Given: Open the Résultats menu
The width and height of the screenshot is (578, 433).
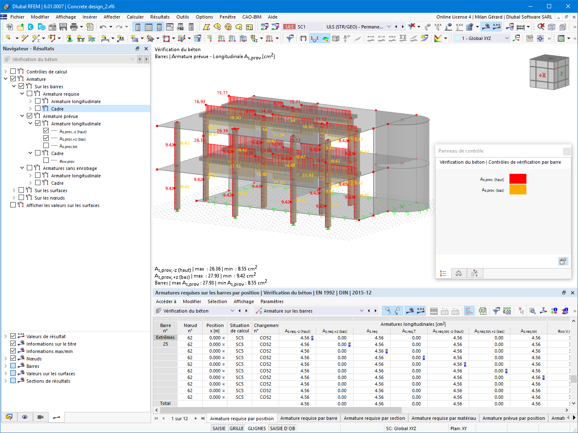Looking at the screenshot, I should pyautogui.click(x=160, y=17).
